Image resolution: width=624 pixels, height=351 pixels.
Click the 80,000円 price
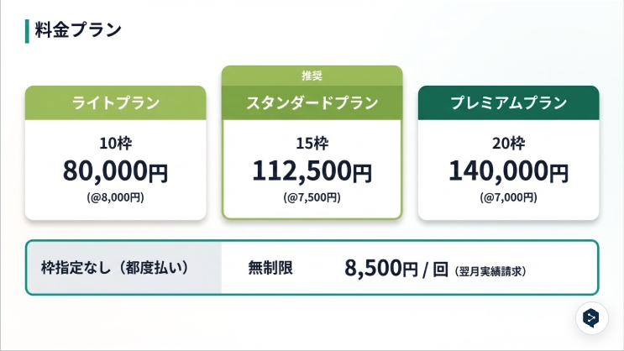tap(115, 171)
